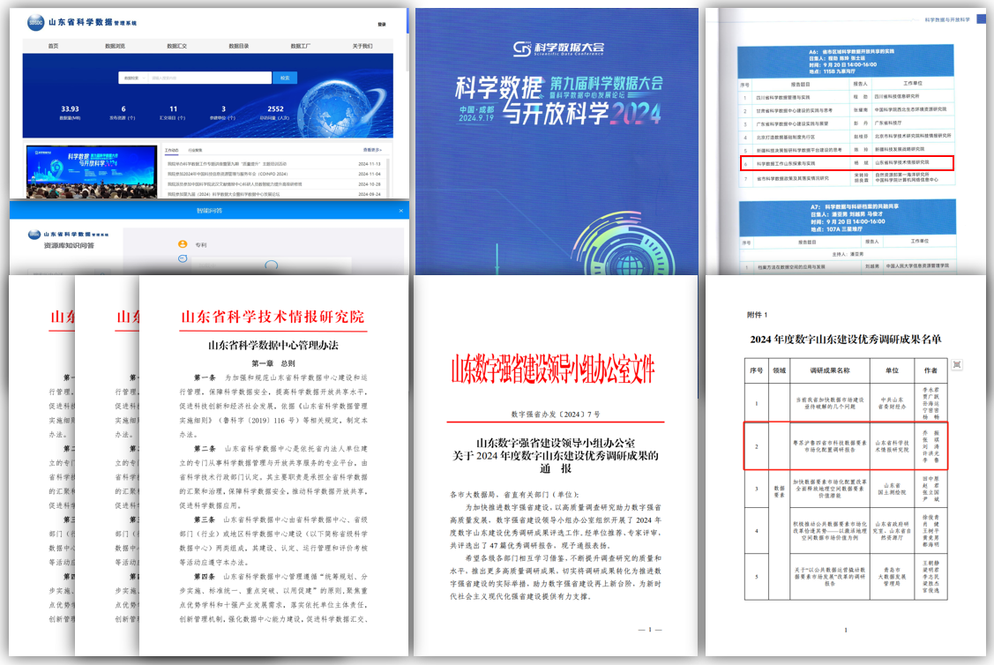The width and height of the screenshot is (994, 665).
Task: Click the 山东省科学数据中心管理办法 document title
Action: (273, 346)
